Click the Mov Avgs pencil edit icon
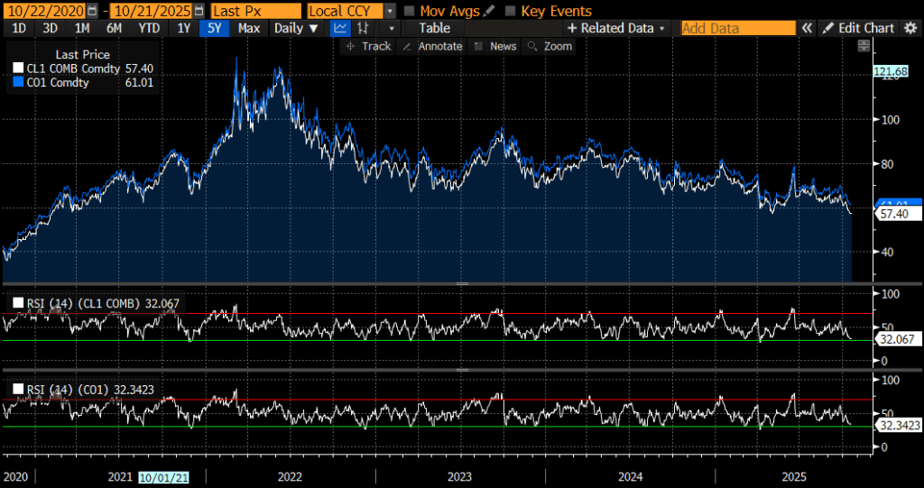The width and height of the screenshot is (924, 488). pos(489,11)
